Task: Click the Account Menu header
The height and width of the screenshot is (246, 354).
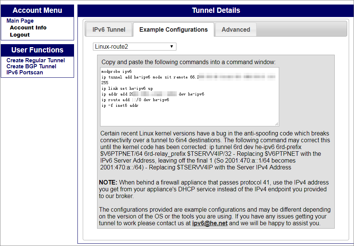Action: tap(37, 11)
